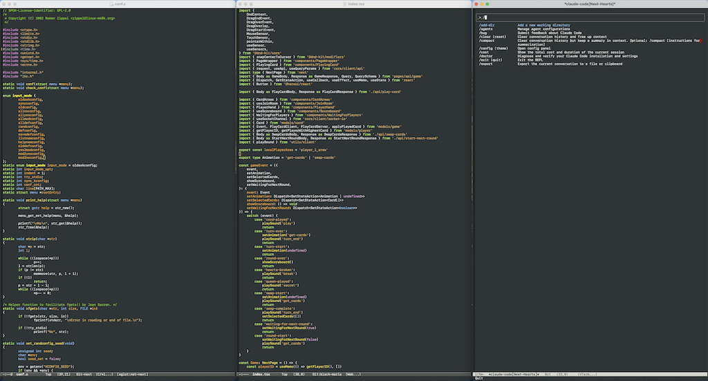This screenshot has height=381, width=708.
Task: Click the index.tsx file icon in title bar
Action: [344, 3]
